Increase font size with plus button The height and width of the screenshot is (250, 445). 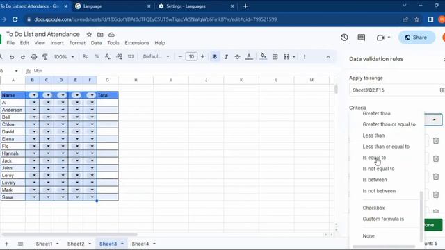point(202,57)
